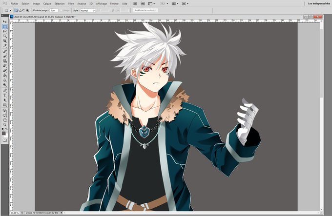This screenshot has width=332, height=216.
Task: Click the zoom percentage field in status bar
Action: (15, 213)
